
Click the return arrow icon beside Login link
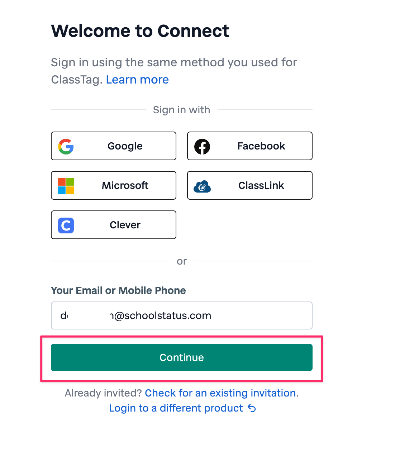pyautogui.click(x=252, y=408)
